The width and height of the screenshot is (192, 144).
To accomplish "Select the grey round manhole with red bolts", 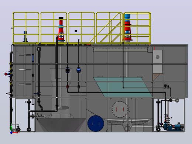I will 120,109.
